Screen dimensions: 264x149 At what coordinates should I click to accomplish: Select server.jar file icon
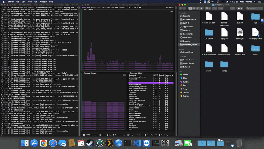tap(240, 32)
